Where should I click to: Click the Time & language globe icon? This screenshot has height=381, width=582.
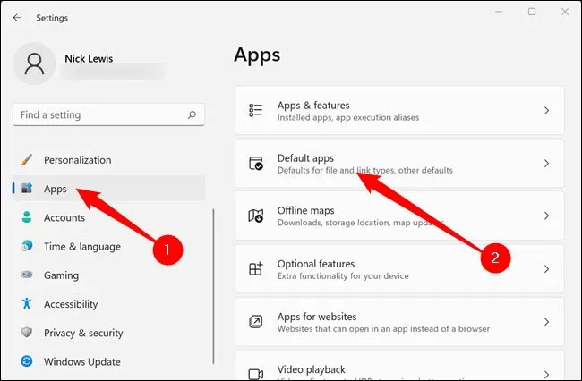(26, 246)
